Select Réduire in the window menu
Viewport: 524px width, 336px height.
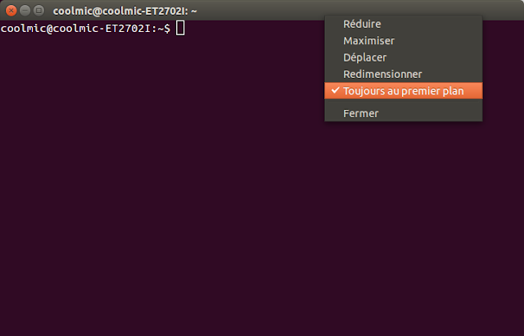tap(404, 24)
